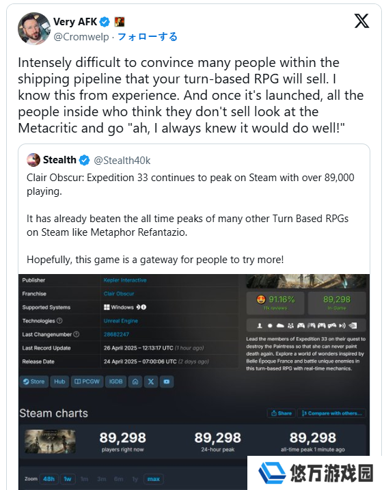
Task: Open Stealth's quoted tweet avatar
Action: pos(33,160)
